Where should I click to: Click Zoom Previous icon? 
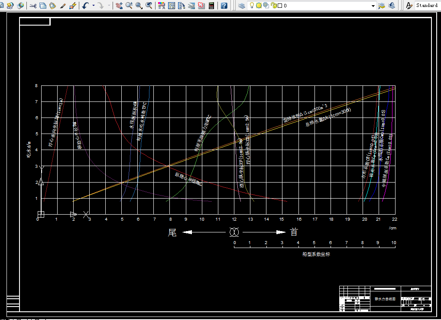(149, 5)
